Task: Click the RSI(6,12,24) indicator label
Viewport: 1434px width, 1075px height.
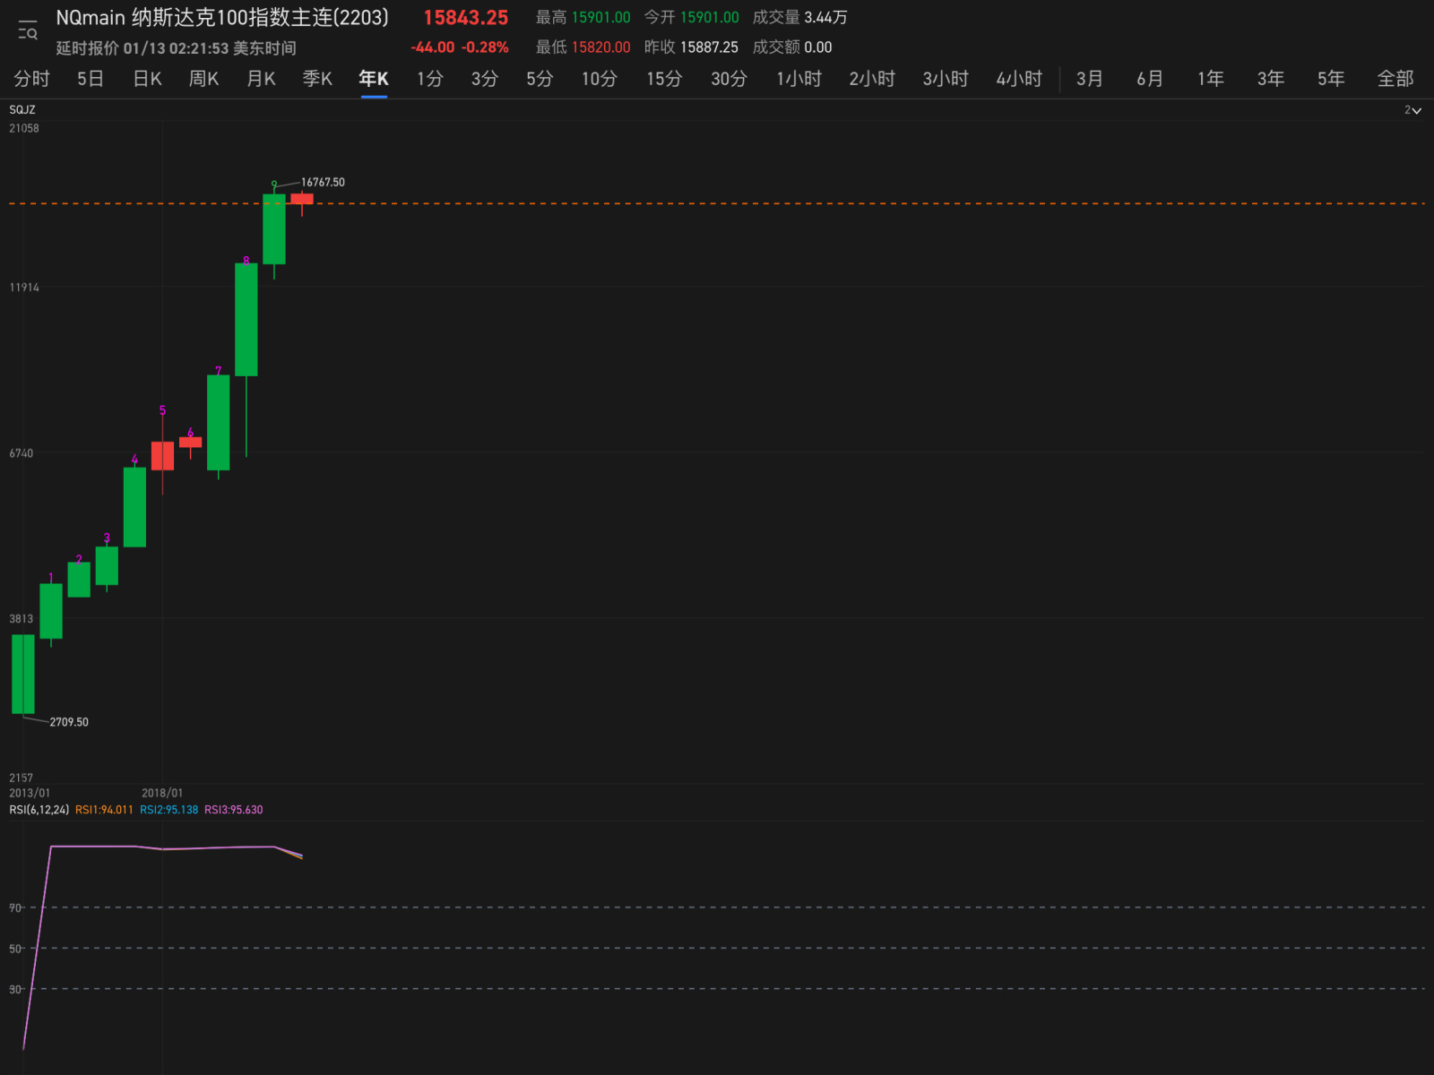Action: tap(39, 810)
